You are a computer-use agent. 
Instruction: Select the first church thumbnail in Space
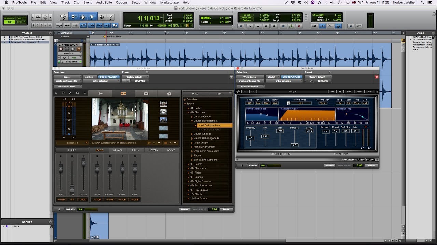[x=164, y=103]
